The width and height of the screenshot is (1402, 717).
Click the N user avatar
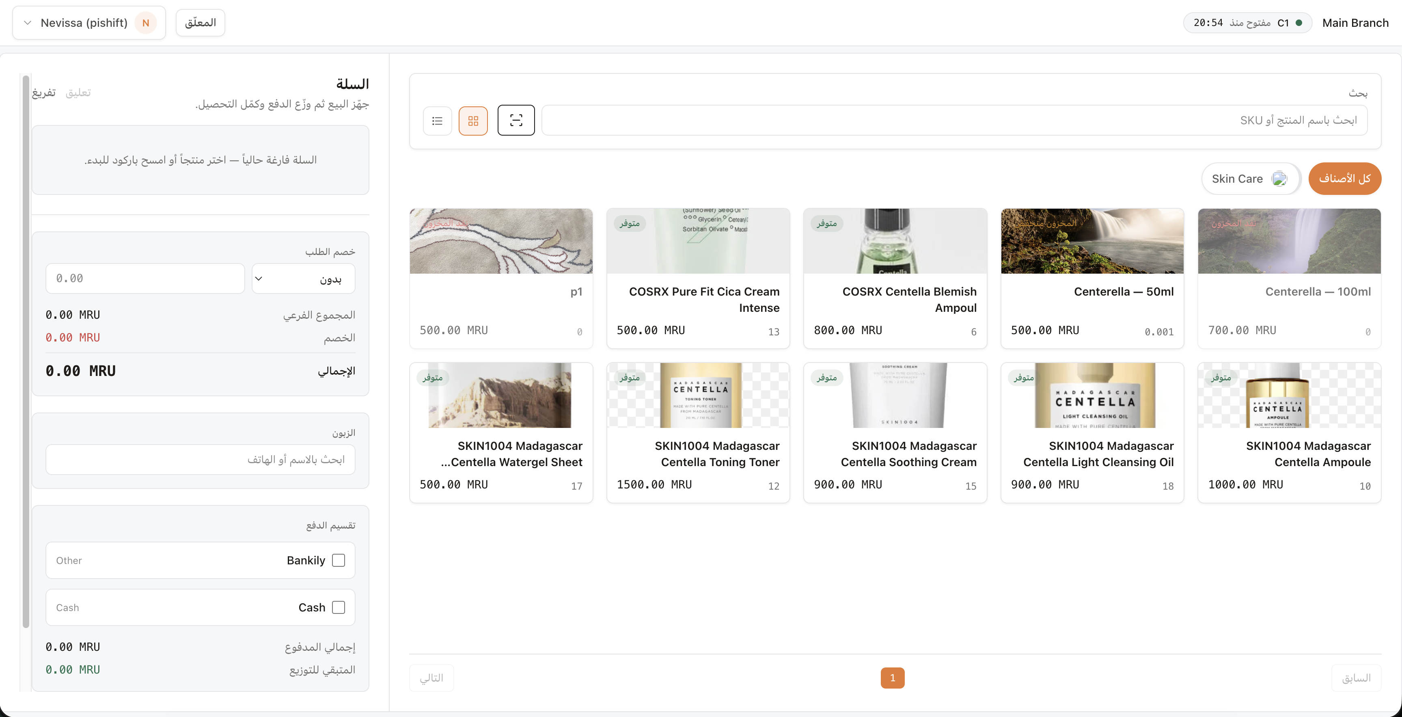145,23
